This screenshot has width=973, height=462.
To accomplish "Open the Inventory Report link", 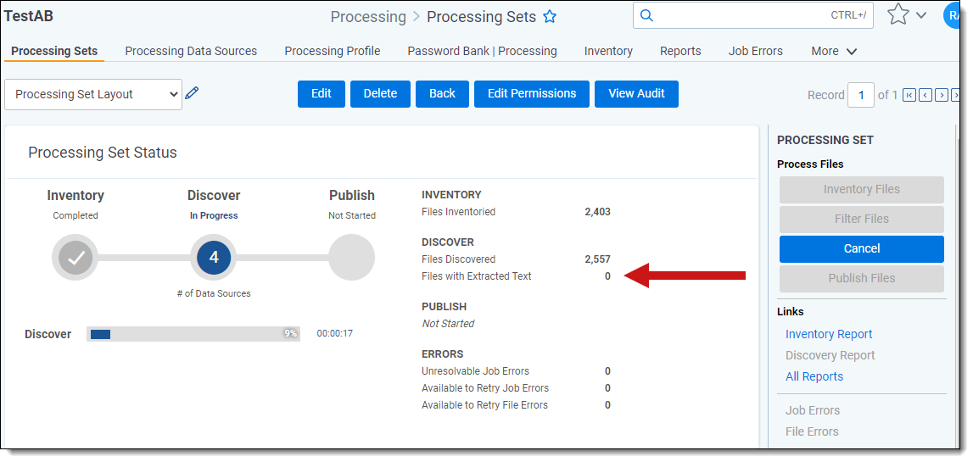I will [829, 334].
